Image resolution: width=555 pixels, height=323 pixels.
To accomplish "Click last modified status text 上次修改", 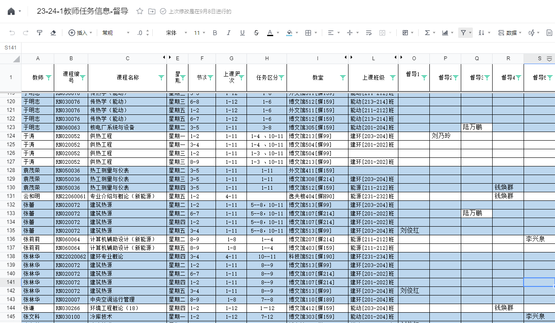I will click(x=200, y=12).
